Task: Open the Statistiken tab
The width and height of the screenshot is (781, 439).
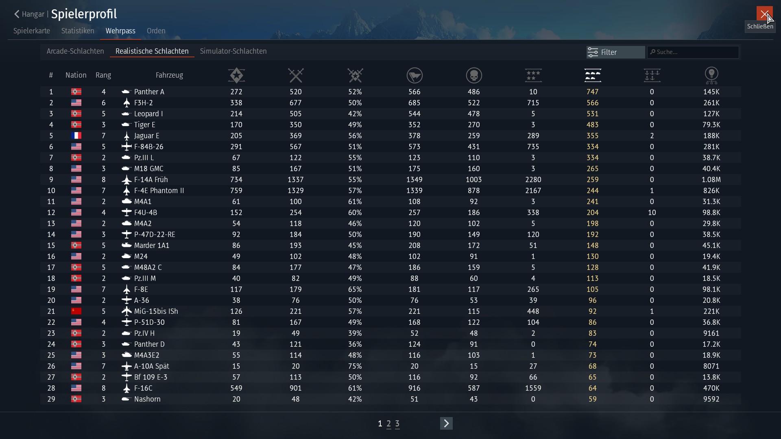Action: click(78, 31)
